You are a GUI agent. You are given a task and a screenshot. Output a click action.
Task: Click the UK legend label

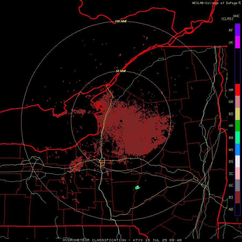[x=231, y=42]
